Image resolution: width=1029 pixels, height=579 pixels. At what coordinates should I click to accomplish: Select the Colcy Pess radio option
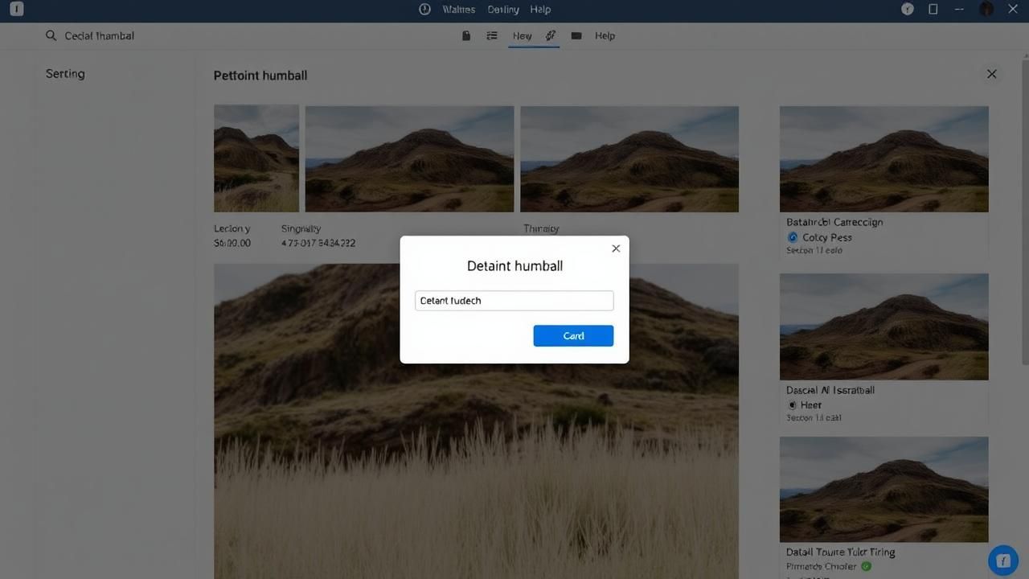(x=793, y=237)
